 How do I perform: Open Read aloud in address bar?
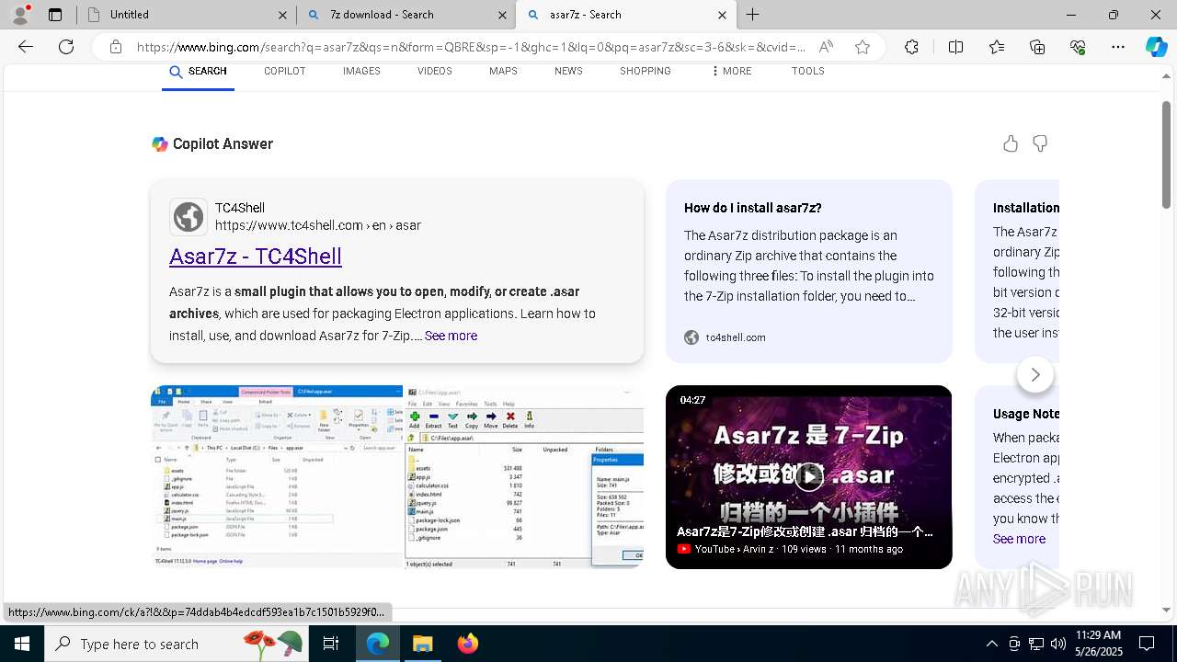click(x=826, y=47)
